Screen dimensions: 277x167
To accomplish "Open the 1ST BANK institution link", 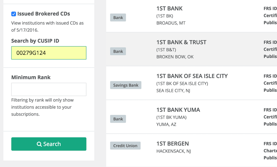I will (169, 9).
